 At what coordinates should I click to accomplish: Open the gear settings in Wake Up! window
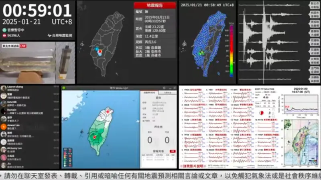click(164, 88)
